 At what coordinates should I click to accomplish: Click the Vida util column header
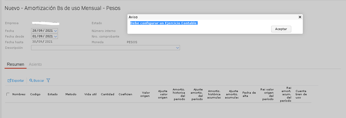[90, 94]
